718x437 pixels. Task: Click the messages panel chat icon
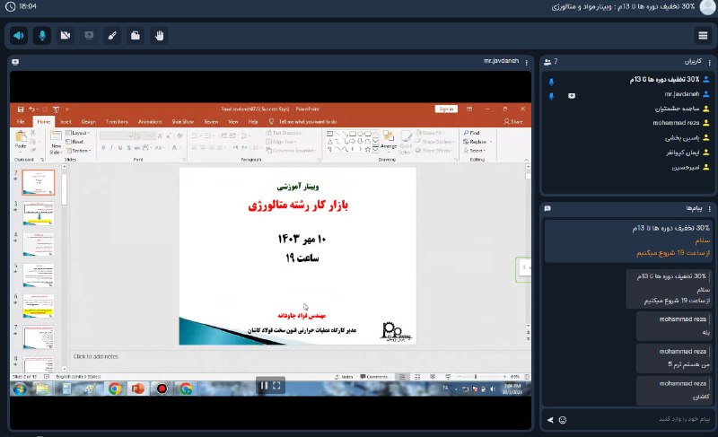(547, 209)
